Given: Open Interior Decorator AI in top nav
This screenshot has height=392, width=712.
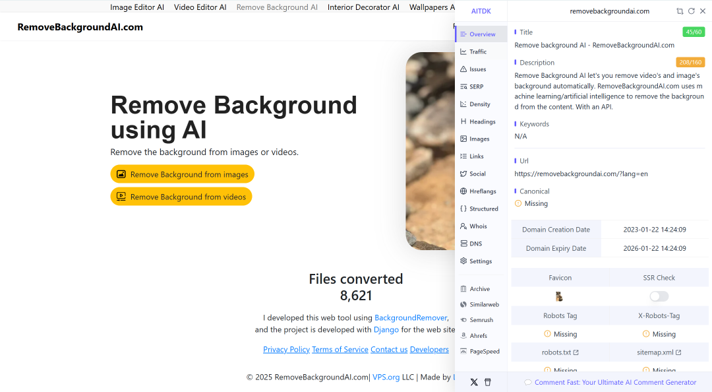Looking at the screenshot, I should [x=364, y=7].
